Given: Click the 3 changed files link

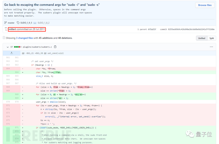Looking at the screenshot, I should coord(24,38).
